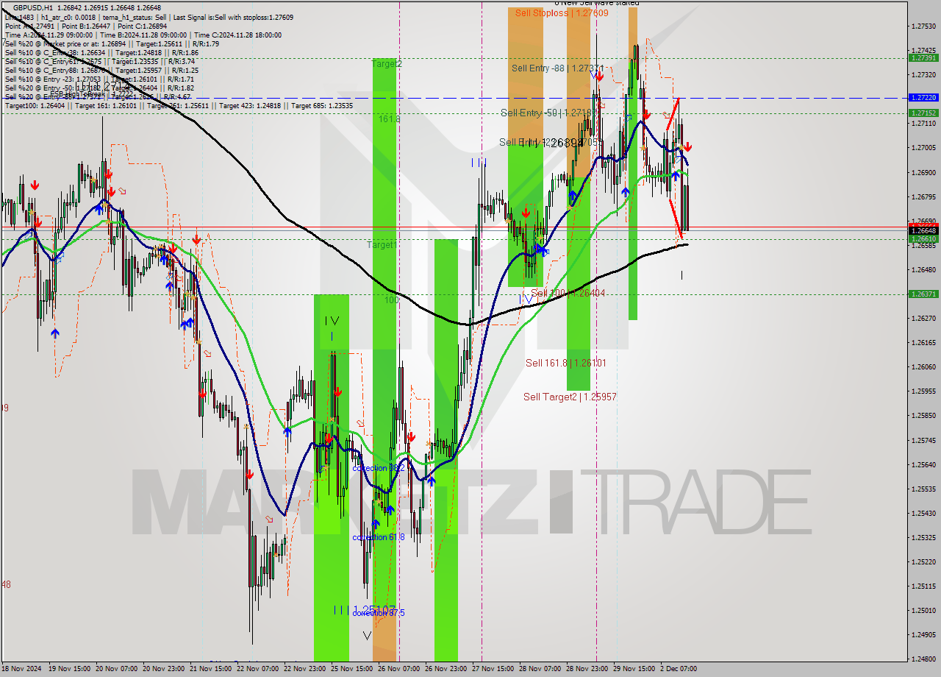
Task: Click the blue 1.27220 price tag
Action: tap(923, 97)
